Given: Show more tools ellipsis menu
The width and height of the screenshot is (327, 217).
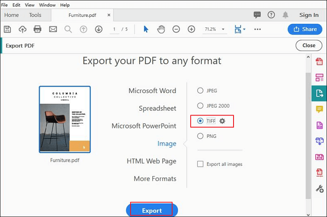Looking at the screenshot, I should (x=257, y=29).
